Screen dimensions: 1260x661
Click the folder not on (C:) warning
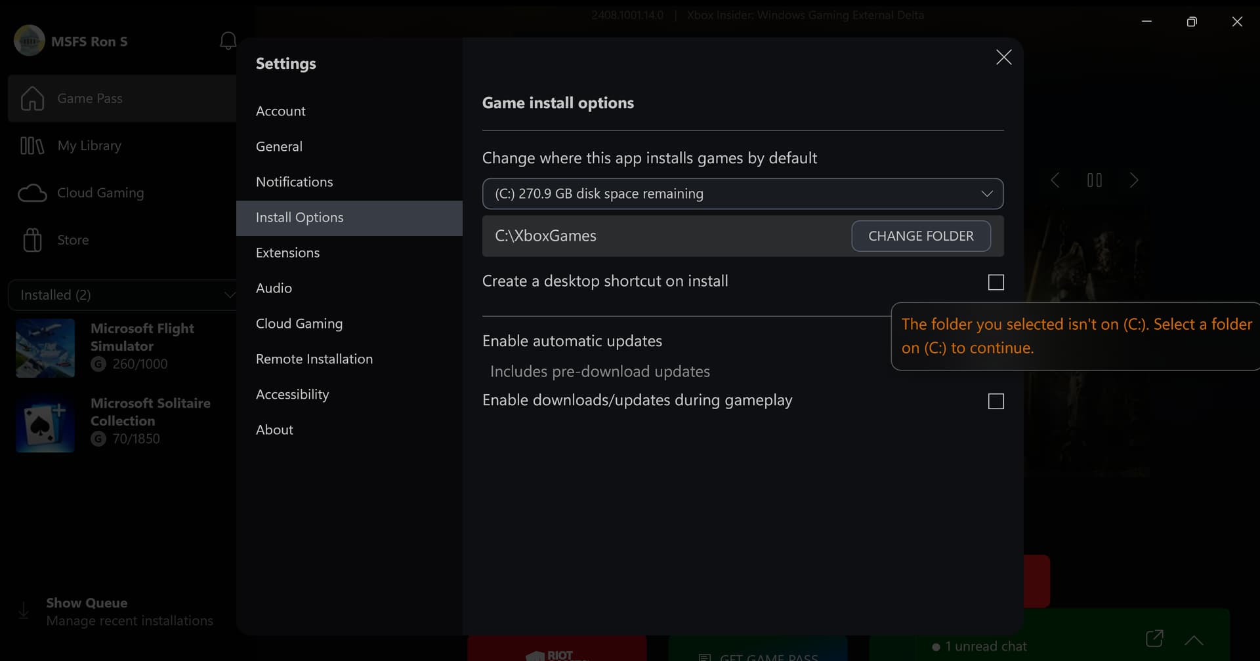(x=1076, y=336)
